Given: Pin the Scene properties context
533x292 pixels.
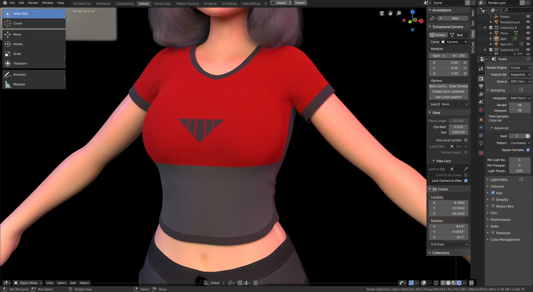Looking at the screenshot, I should point(528,59).
